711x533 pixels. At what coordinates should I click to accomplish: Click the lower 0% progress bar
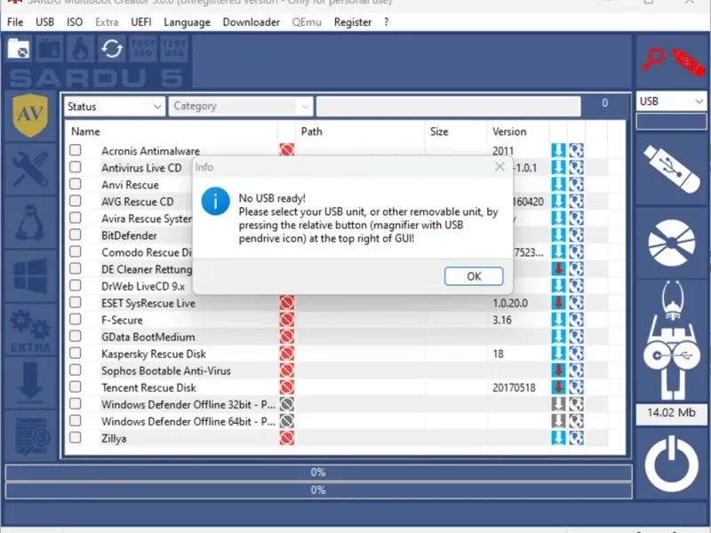coord(318,490)
